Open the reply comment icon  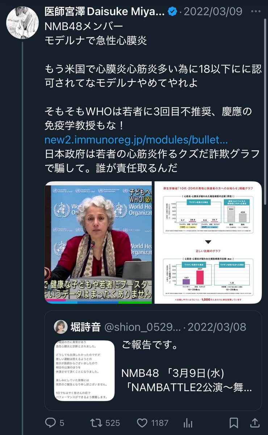(50, 423)
